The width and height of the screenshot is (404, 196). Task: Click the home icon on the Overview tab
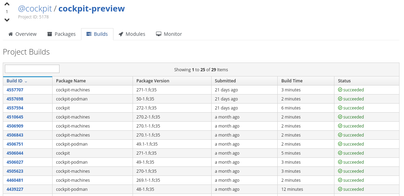tap(11, 34)
